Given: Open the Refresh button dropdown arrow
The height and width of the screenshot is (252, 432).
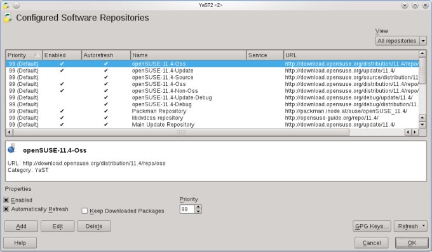Looking at the screenshot, I should (x=424, y=226).
